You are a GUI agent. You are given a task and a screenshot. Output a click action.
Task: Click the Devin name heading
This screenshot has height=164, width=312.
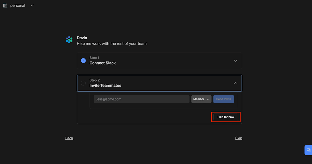(82, 38)
